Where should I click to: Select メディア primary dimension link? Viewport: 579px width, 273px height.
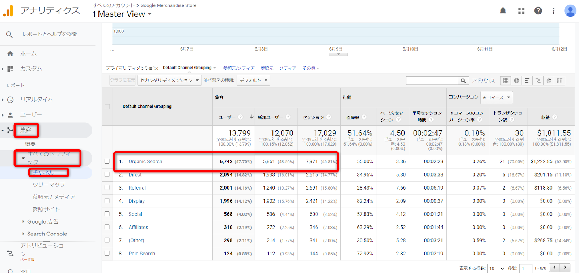pos(288,68)
